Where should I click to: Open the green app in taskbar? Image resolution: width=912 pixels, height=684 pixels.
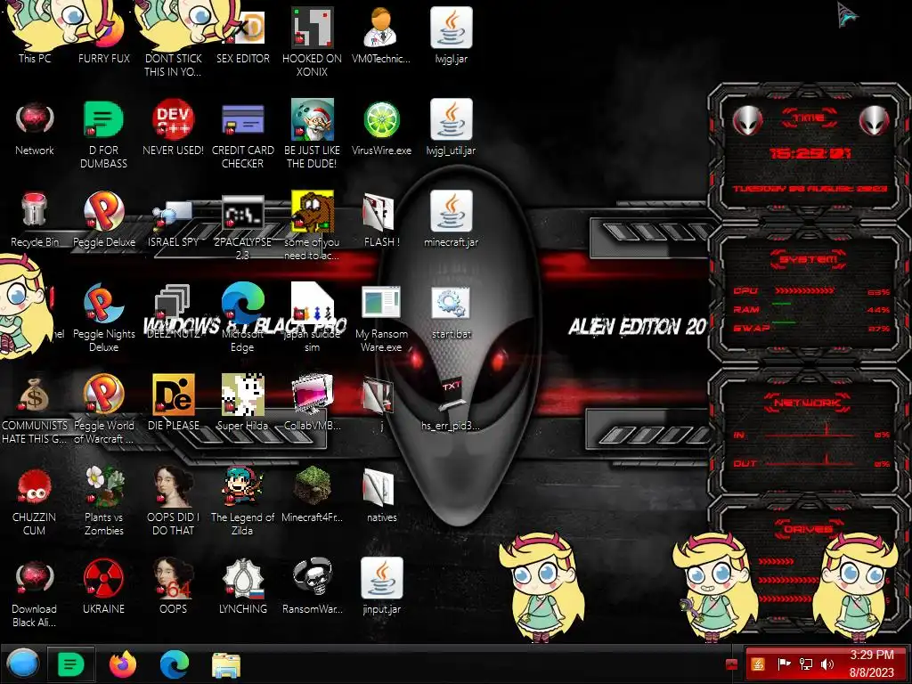(71, 664)
